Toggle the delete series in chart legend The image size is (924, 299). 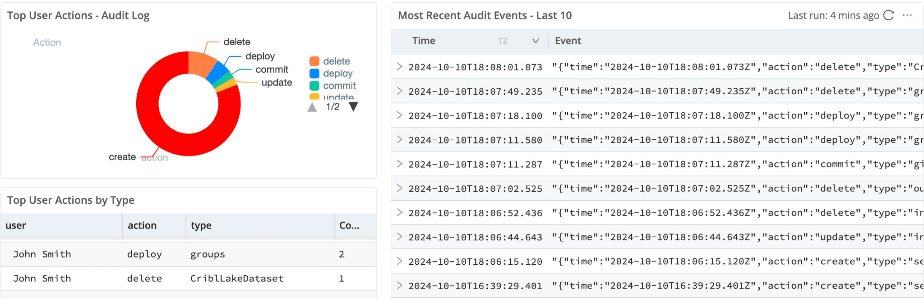coord(336,61)
